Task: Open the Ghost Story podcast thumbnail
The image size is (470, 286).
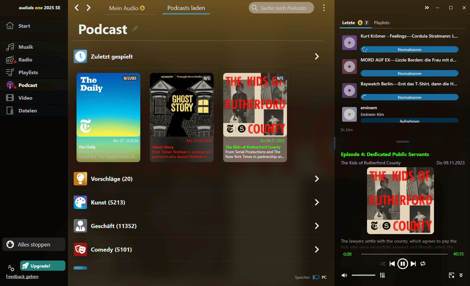Action: point(182,105)
